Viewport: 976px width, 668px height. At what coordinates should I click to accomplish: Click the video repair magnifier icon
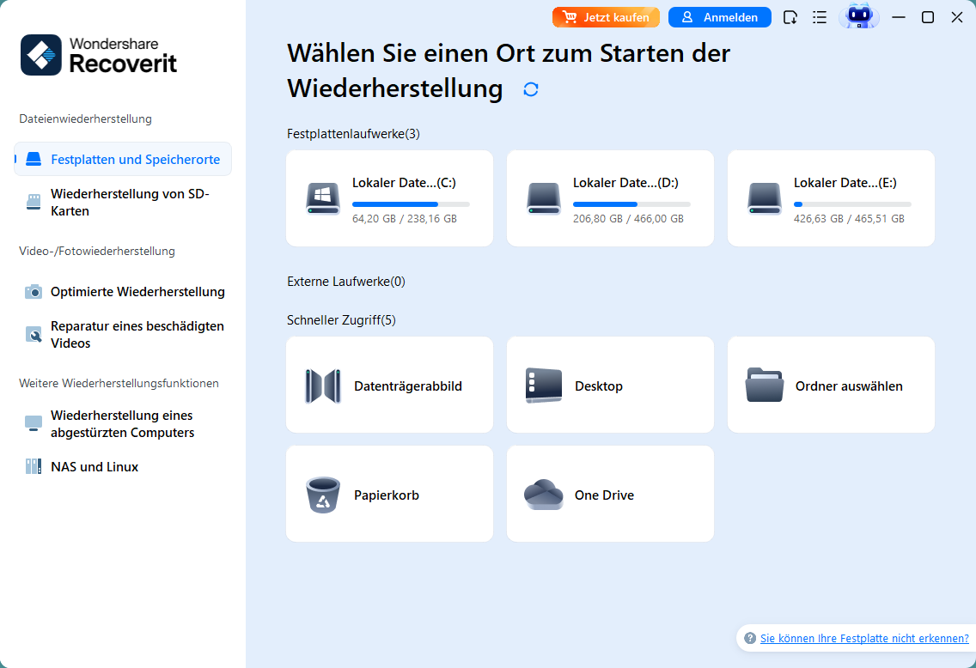click(x=33, y=334)
